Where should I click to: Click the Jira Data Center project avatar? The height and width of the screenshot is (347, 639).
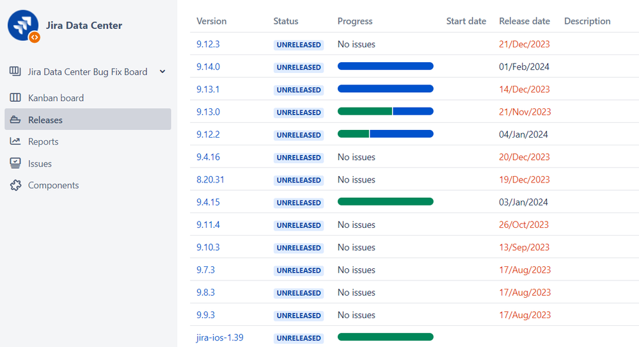(x=23, y=26)
